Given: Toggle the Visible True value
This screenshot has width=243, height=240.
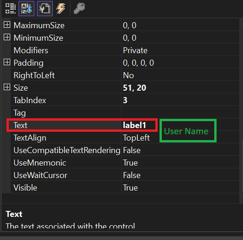Looking at the screenshot, I should point(180,187).
